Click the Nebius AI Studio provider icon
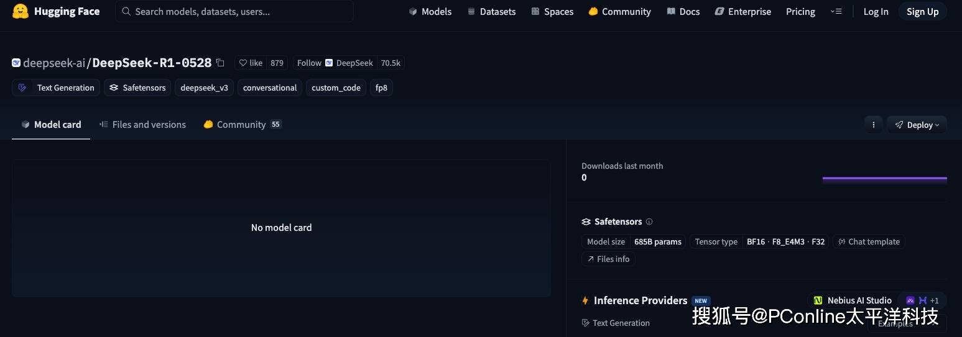The image size is (962, 337). (x=818, y=300)
